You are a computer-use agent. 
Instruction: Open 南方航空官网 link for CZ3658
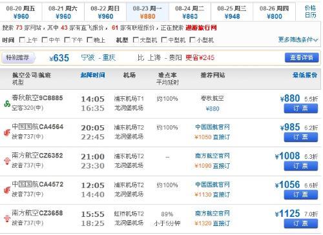click(213, 214)
